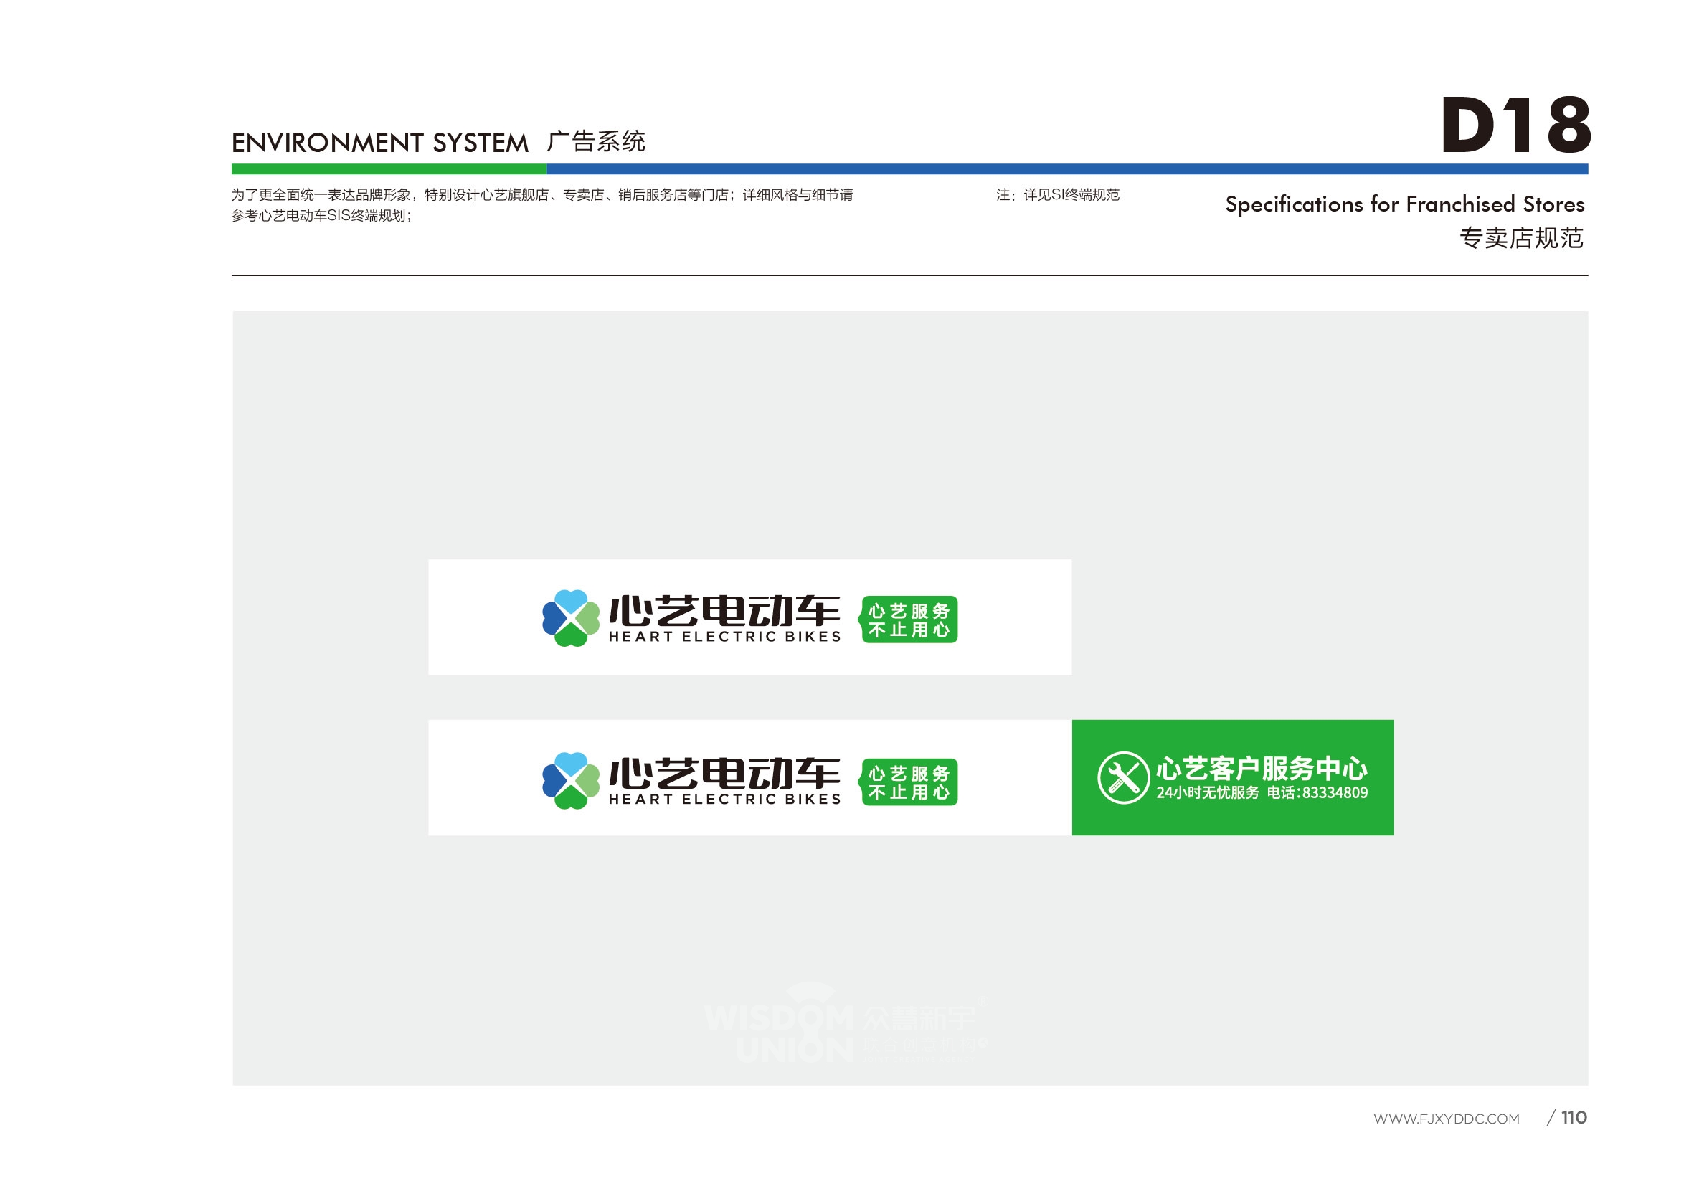The width and height of the screenshot is (1694, 1186).
Task: Click '心艺电动车' wordmark on signboard adjoining green panel
Action: (x=724, y=773)
